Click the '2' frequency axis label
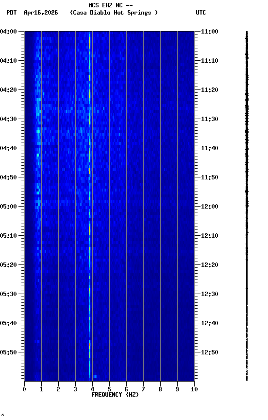268x420 pixels. (58, 389)
